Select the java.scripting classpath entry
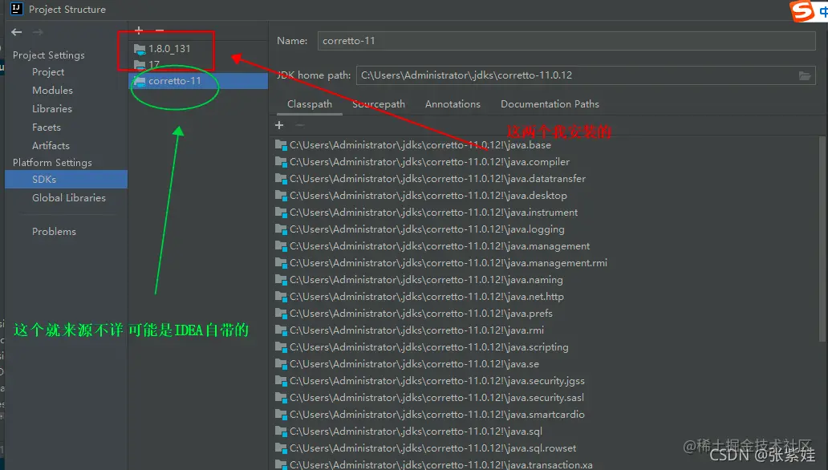 tap(422, 347)
